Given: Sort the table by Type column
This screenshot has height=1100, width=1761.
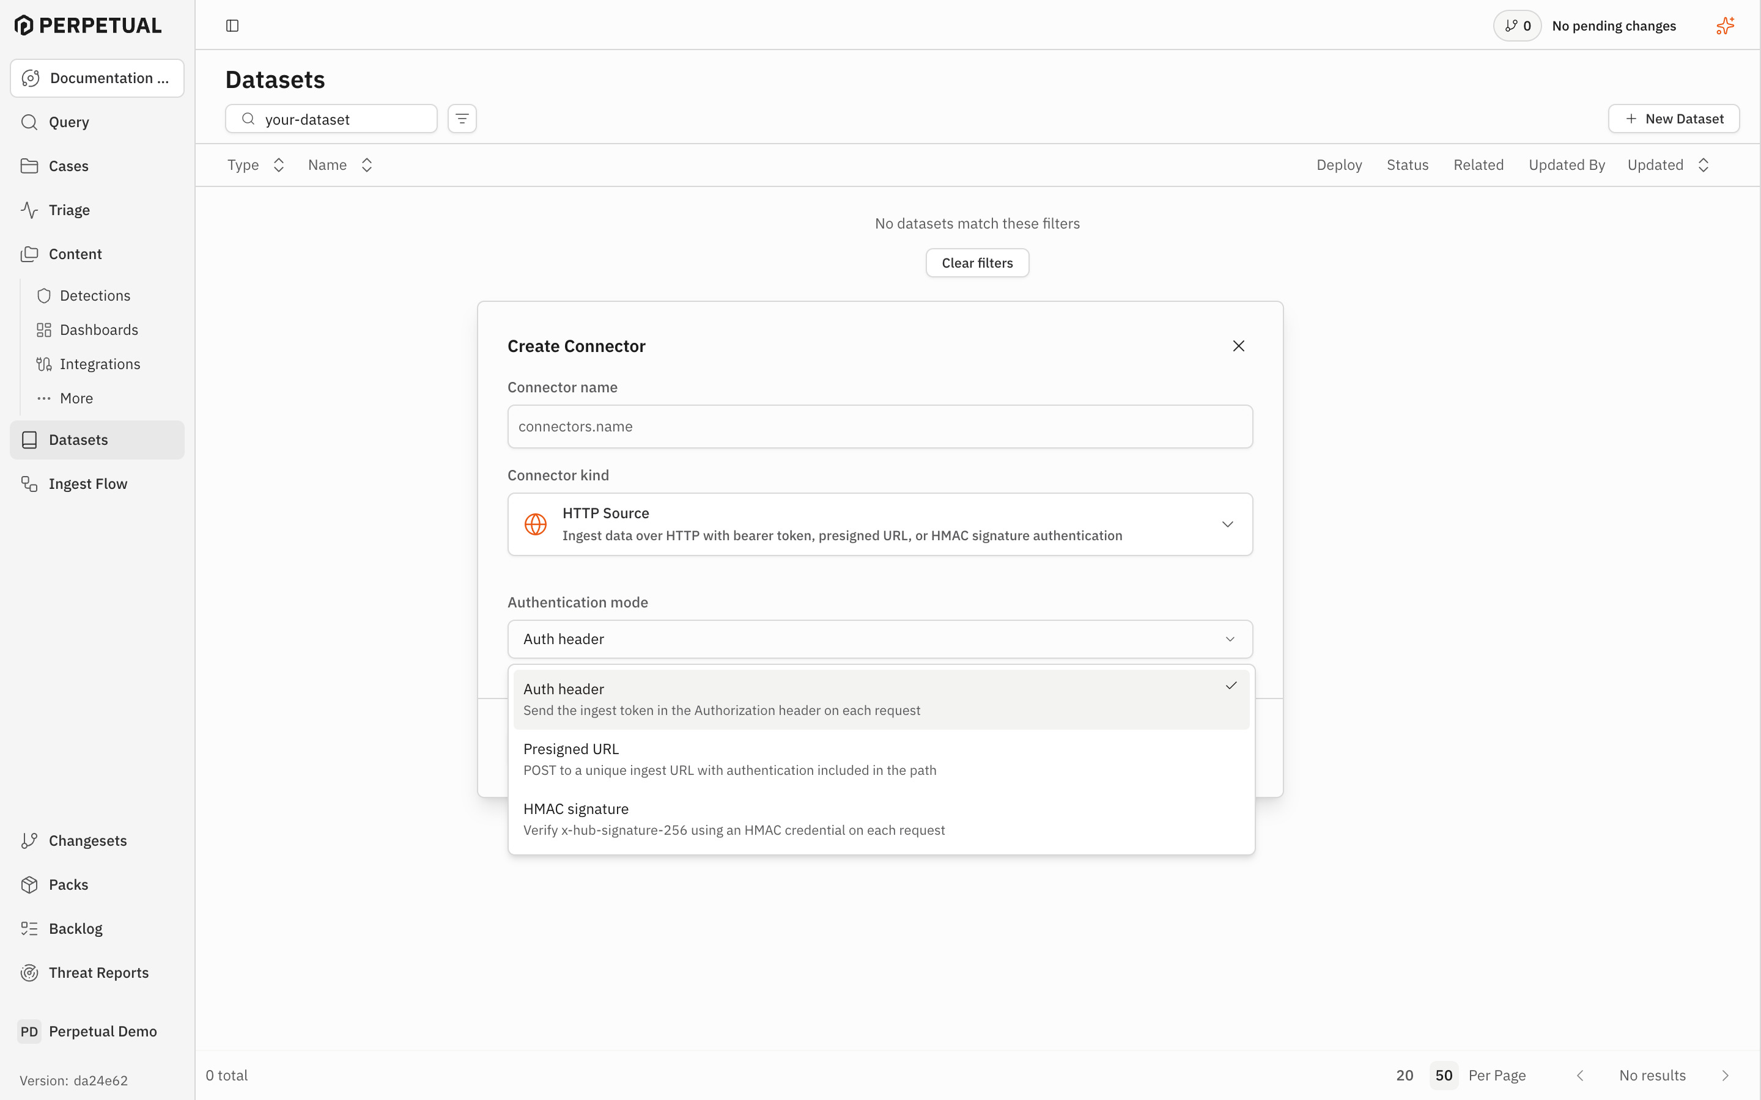Looking at the screenshot, I should pyautogui.click(x=256, y=165).
